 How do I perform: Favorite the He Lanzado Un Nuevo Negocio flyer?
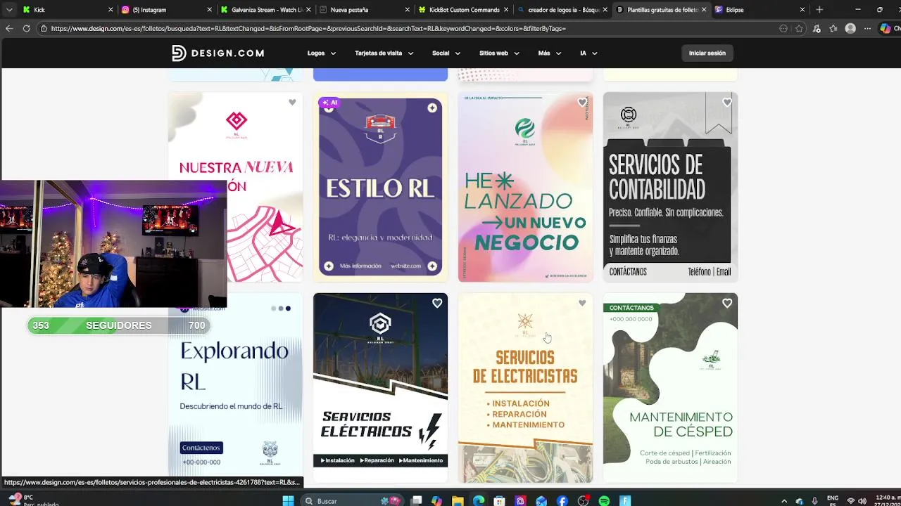[x=582, y=103]
